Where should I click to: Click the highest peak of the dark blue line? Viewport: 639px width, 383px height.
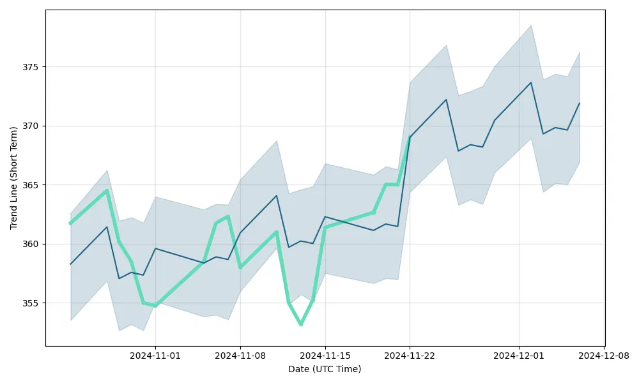pos(531,82)
